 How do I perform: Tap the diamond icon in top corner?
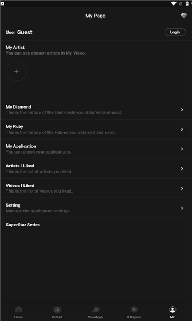184,16
